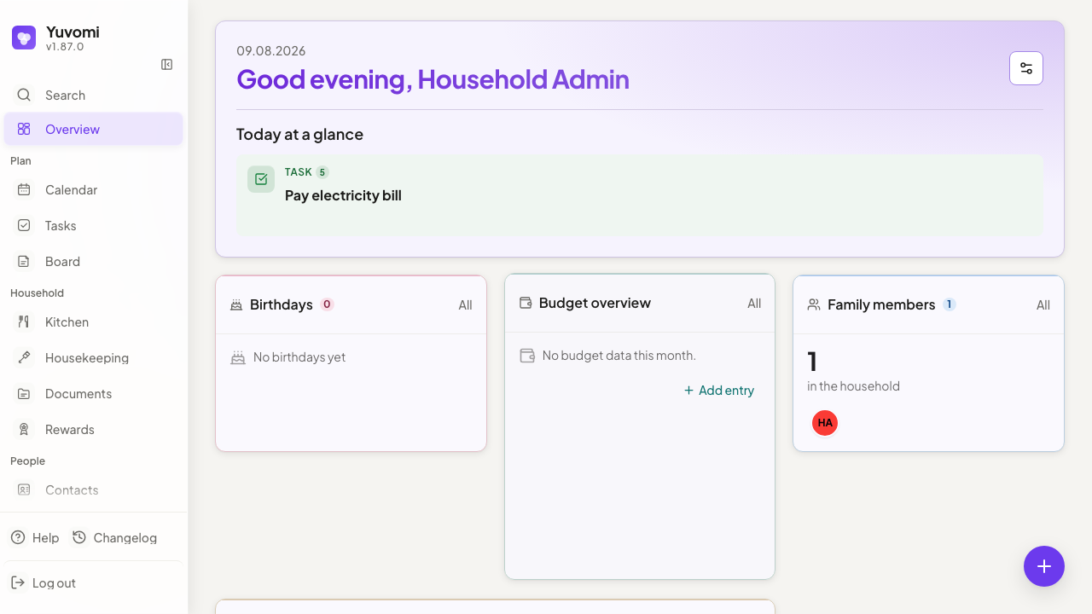This screenshot has width=1092, height=614.
Task: Click the Overview grid icon
Action: click(x=24, y=129)
